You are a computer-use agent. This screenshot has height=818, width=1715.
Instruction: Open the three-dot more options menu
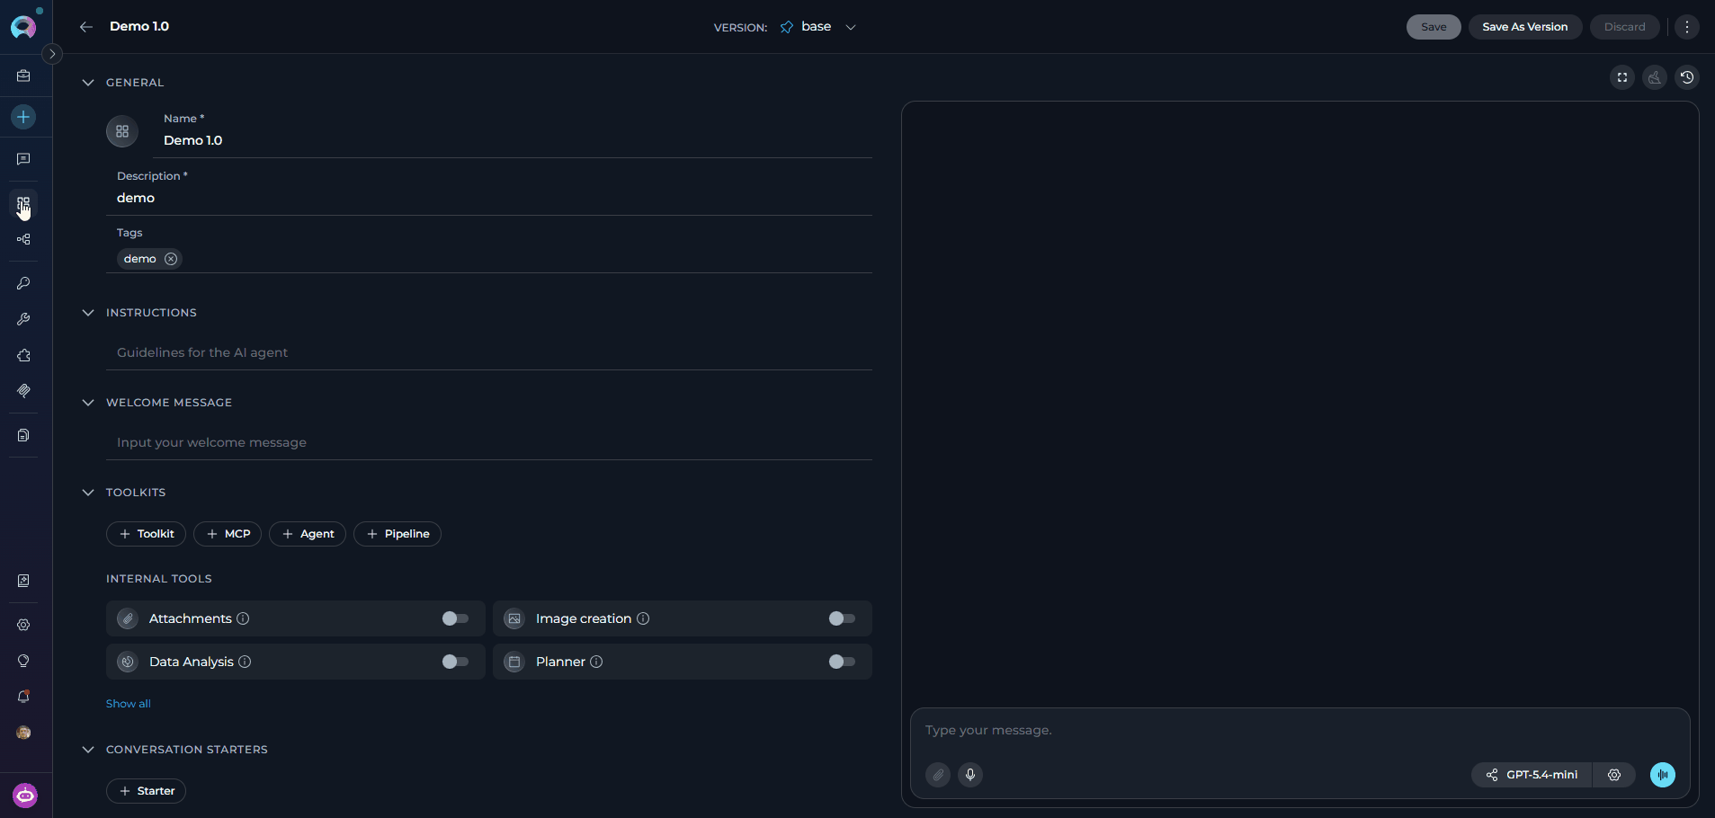1687,27
